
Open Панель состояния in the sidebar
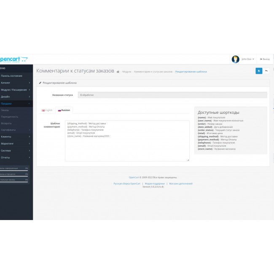tap(12, 76)
